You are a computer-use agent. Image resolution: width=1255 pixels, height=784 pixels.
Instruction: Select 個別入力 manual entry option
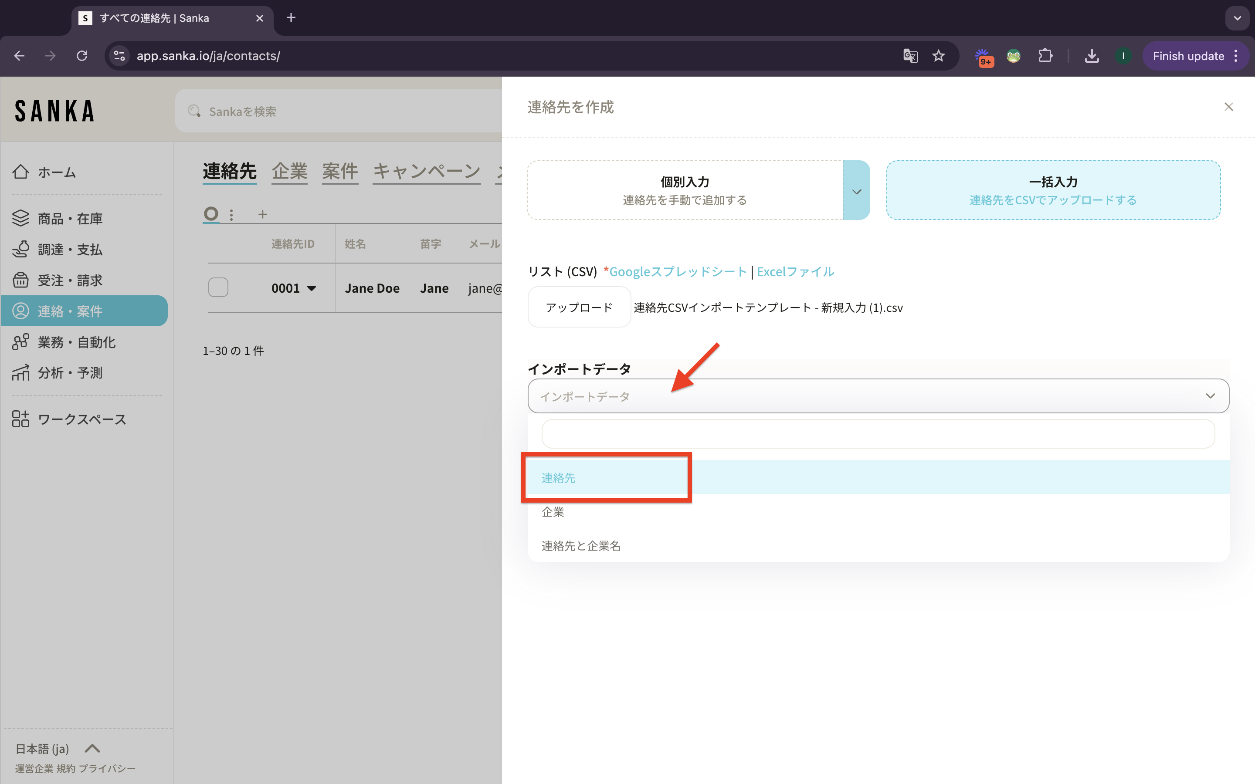click(685, 190)
